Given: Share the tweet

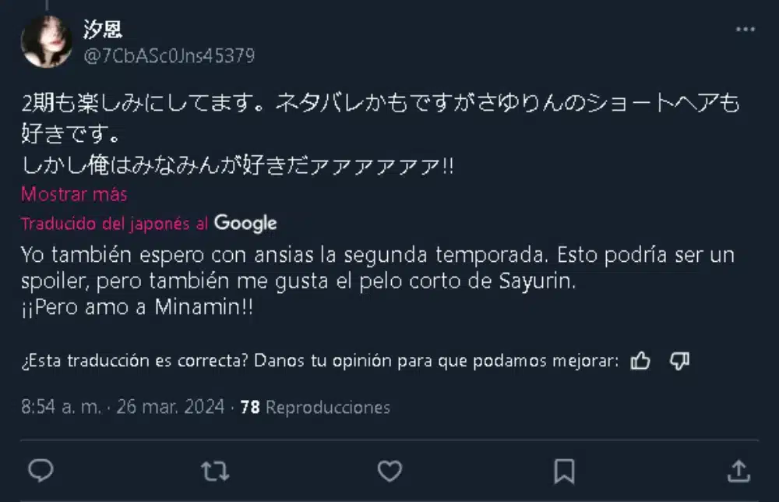Looking at the screenshot, I should tap(738, 471).
